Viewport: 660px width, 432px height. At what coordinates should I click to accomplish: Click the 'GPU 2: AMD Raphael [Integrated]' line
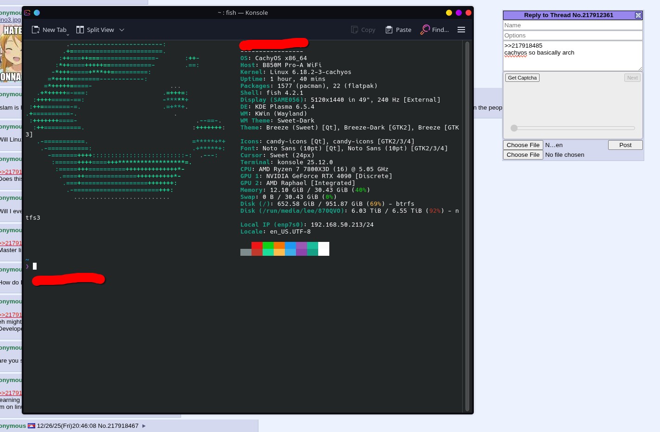pyautogui.click(x=298, y=183)
